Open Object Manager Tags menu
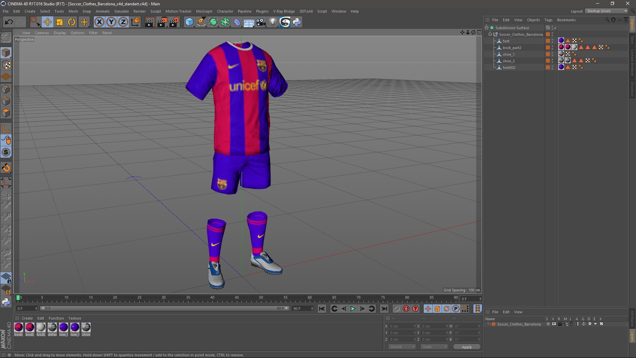The height and width of the screenshot is (358, 636). (x=548, y=20)
